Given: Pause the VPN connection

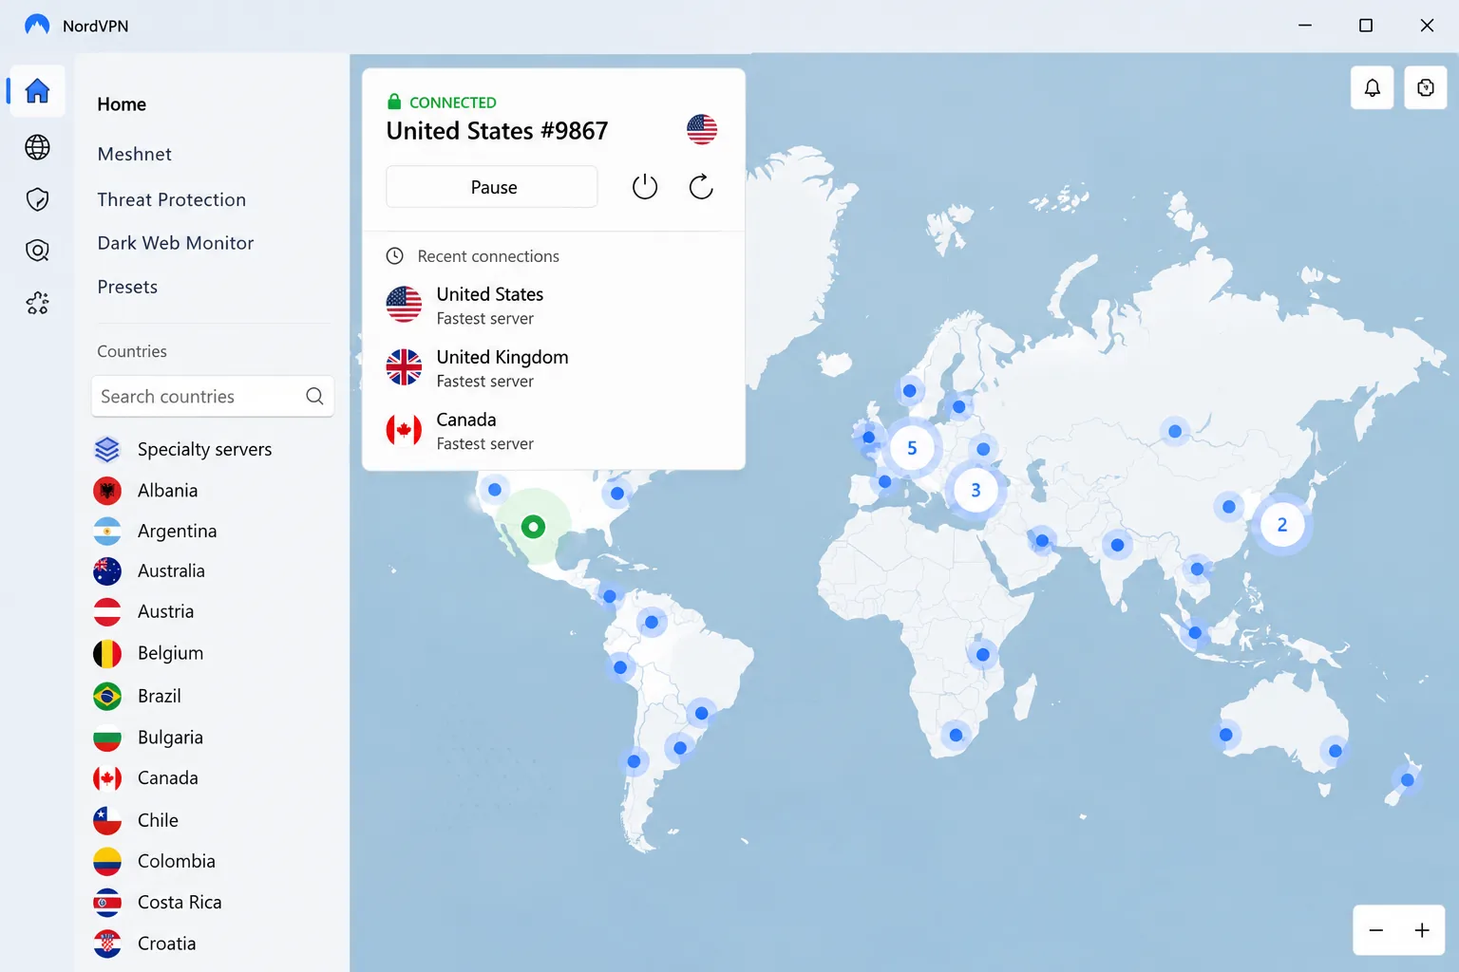Looking at the screenshot, I should [x=492, y=187].
